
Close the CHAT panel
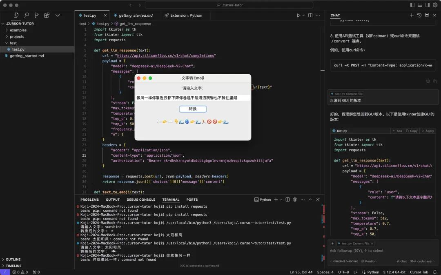click(434, 15)
